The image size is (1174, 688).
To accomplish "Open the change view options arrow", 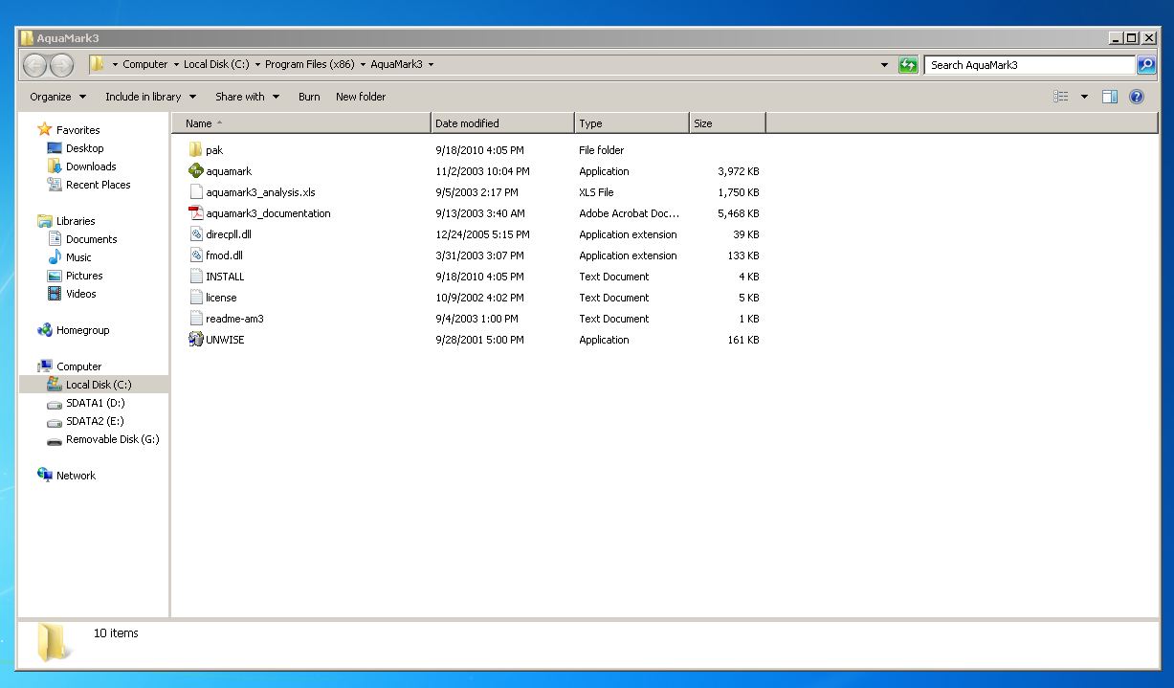I will (1084, 97).
